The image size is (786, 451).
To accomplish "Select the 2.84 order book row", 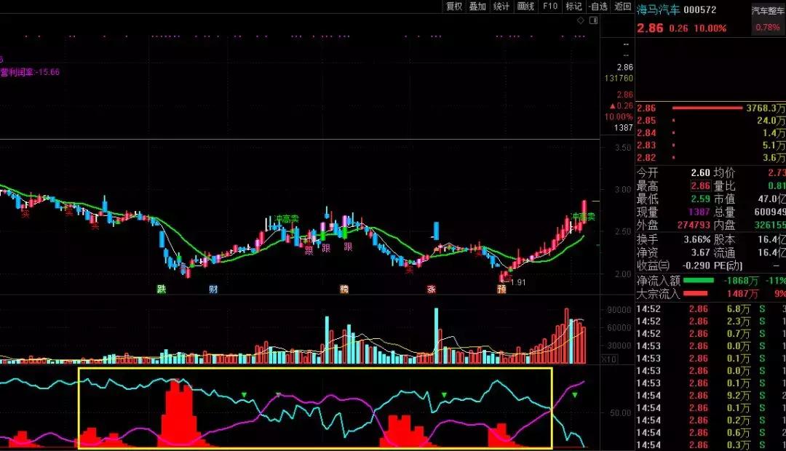I will pos(710,133).
